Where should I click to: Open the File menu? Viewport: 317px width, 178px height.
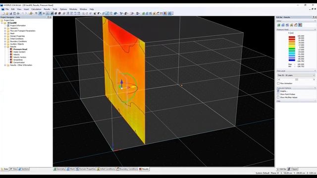click(x=7, y=9)
